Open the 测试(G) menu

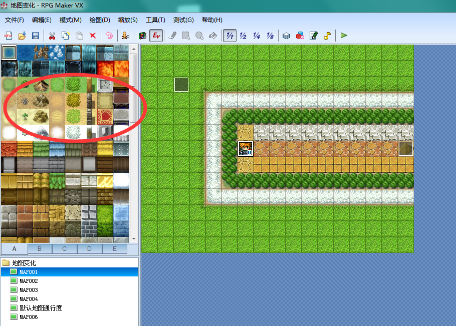183,20
